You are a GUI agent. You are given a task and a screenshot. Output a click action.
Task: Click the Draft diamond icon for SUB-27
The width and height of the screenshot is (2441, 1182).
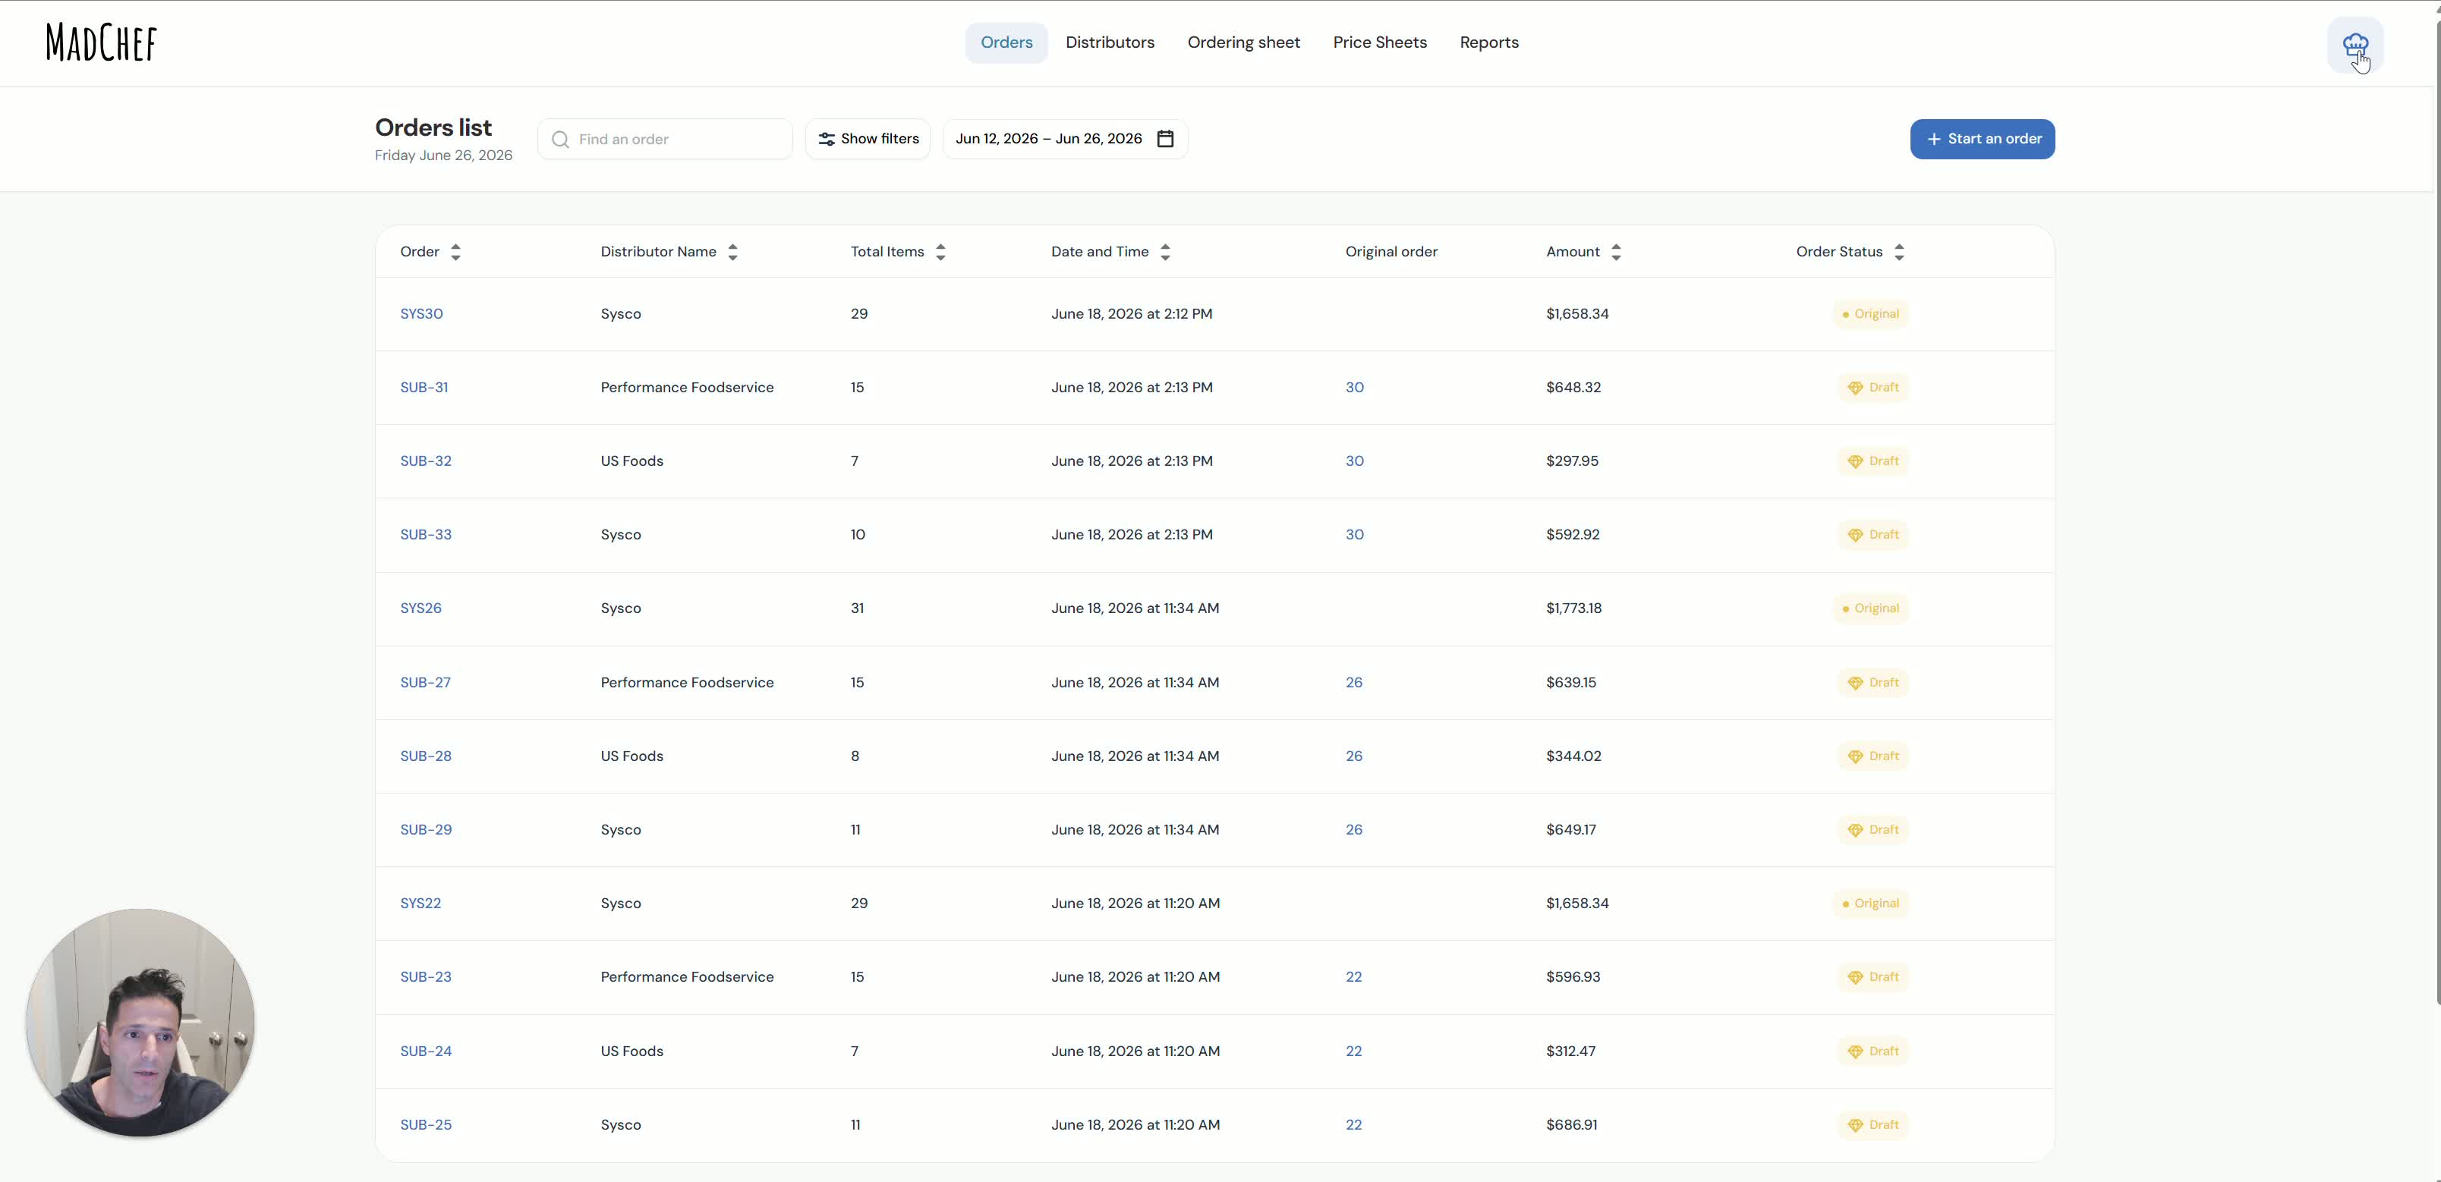click(x=1855, y=684)
